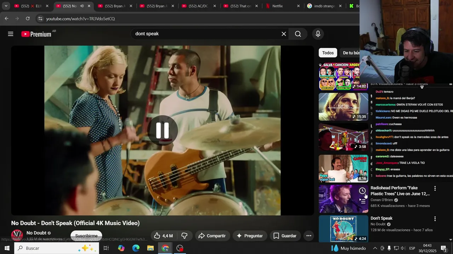Open the 'Don't Speak' suggested video title
This screenshot has height=254, width=453.
tap(382, 218)
